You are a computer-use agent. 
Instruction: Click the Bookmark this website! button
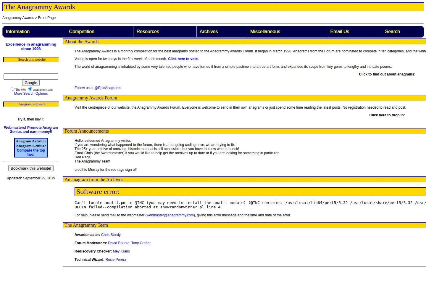coord(31,168)
